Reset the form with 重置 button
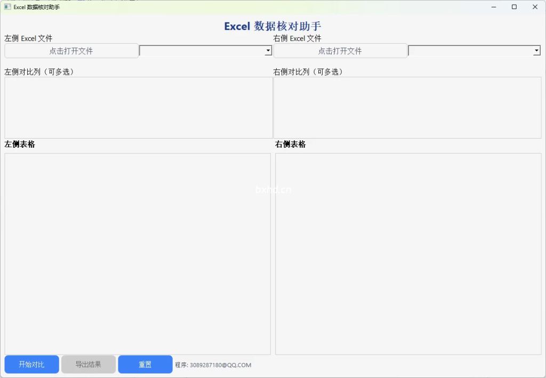Screen dimensions: 546x378 [145, 365]
